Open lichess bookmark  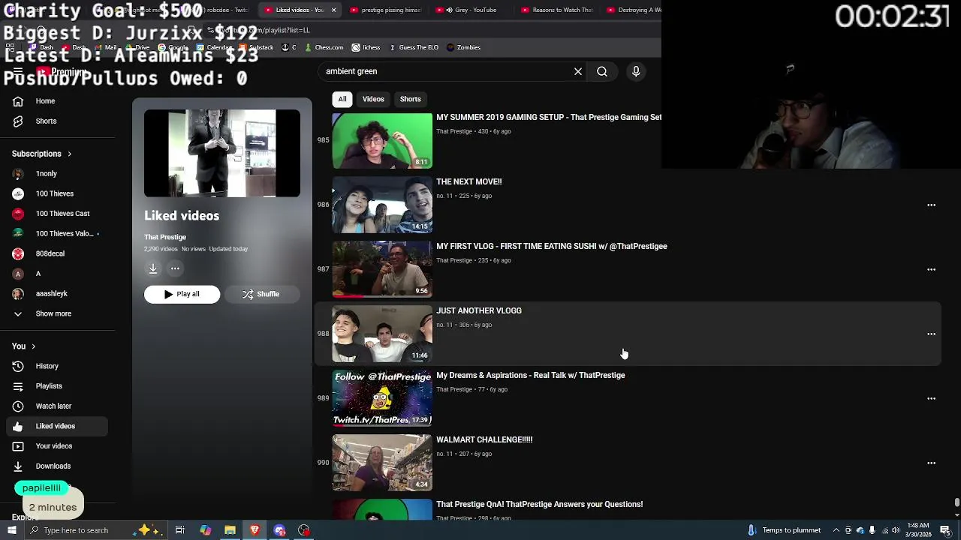(366, 47)
